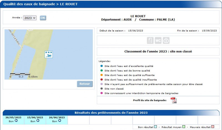Click the Mauvais résultat pink legend square
Viewport: 222px width, 130px height.
pos(212,127)
